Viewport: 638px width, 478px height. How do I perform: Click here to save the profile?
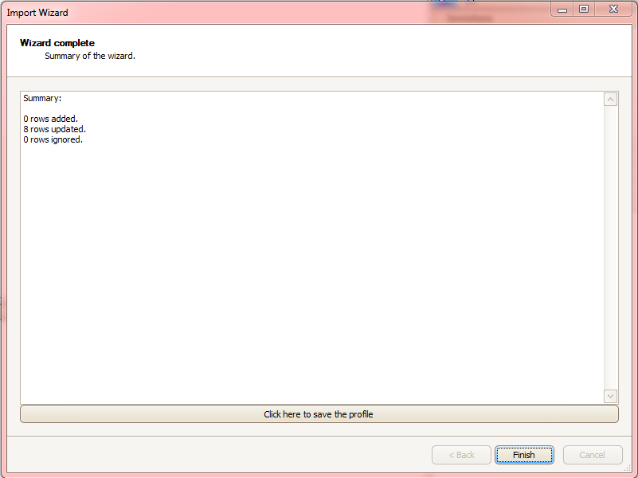pyautogui.click(x=319, y=414)
